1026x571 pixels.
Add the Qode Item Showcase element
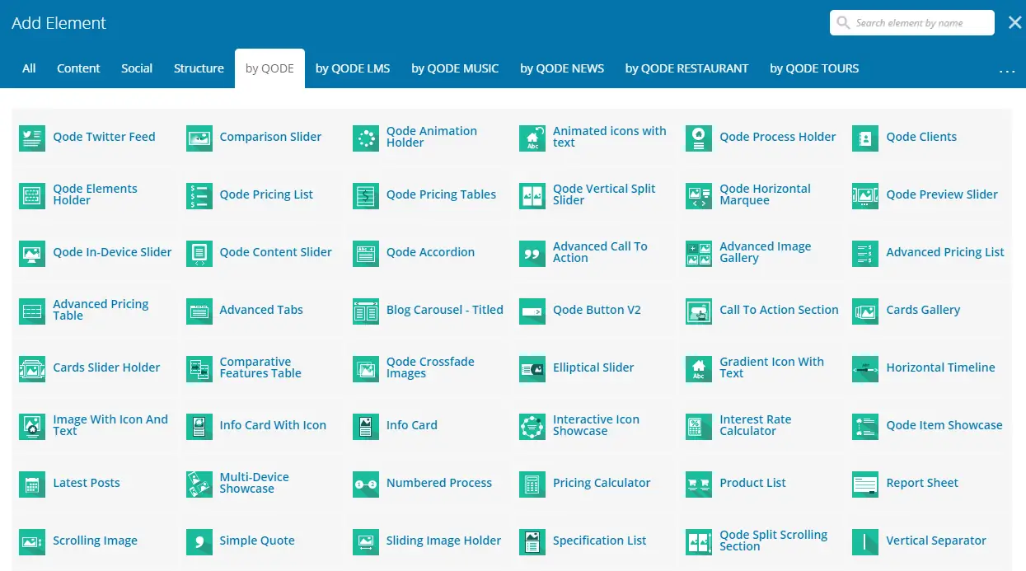pyautogui.click(x=927, y=426)
